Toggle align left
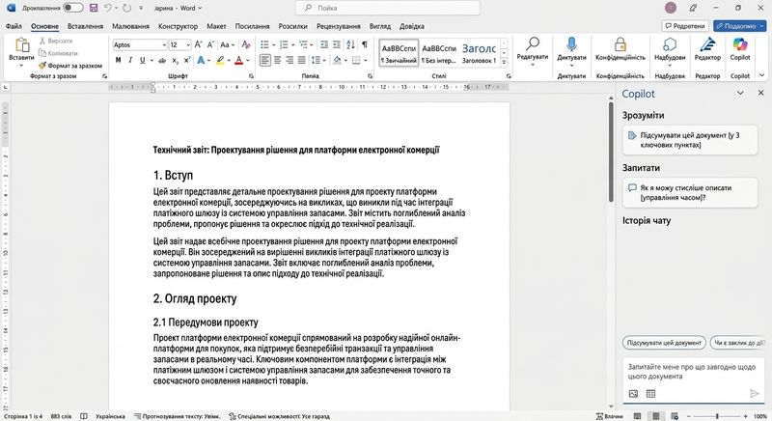 pyautogui.click(x=264, y=60)
